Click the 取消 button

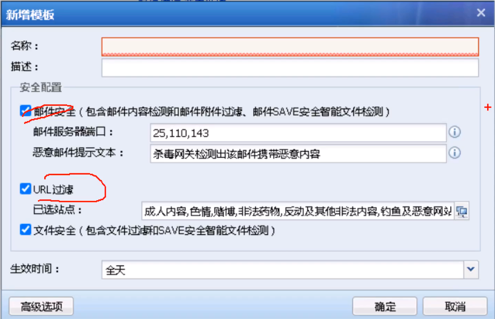pos(455,306)
